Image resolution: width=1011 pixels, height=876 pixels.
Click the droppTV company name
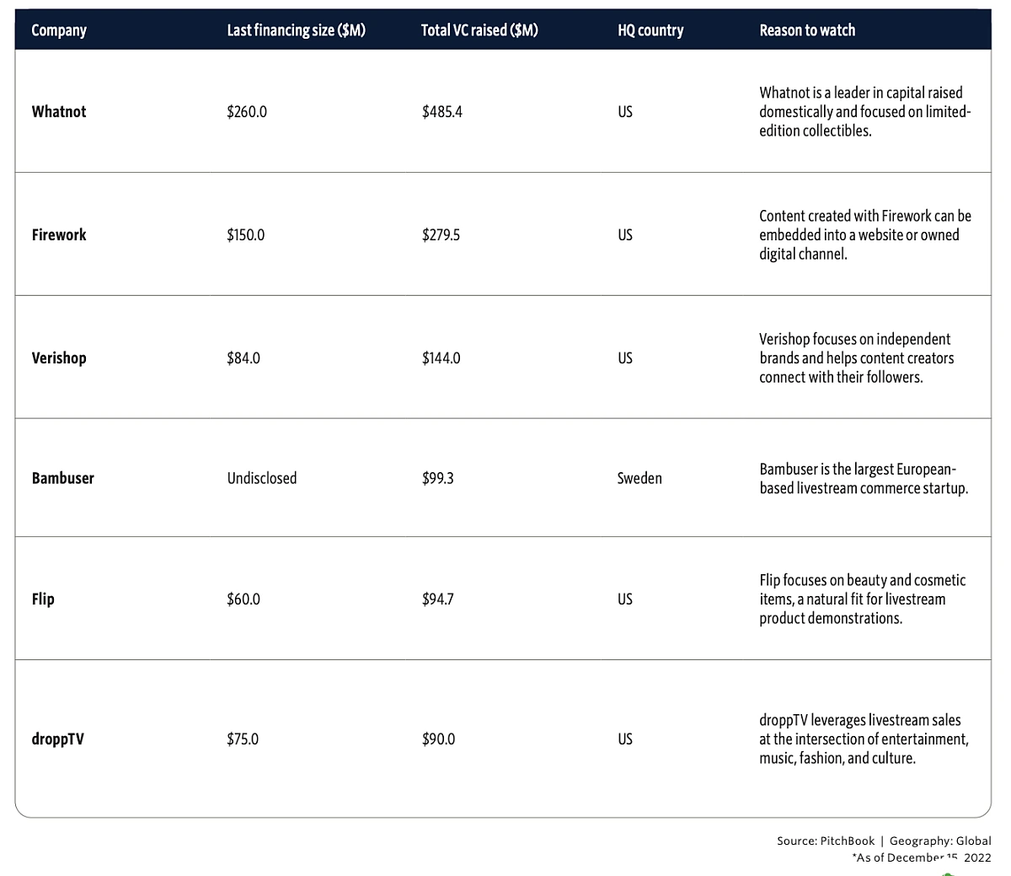[58, 739]
